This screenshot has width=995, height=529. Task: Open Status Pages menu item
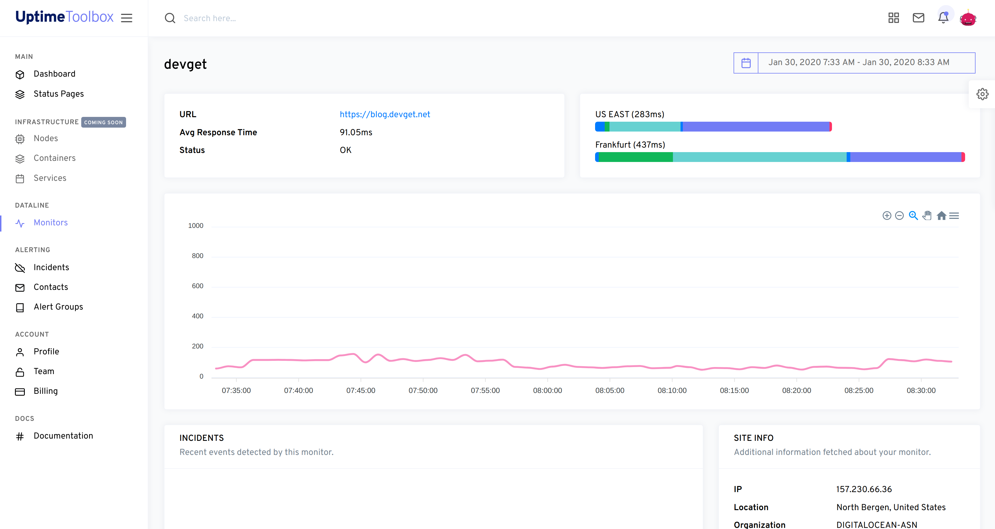(58, 94)
